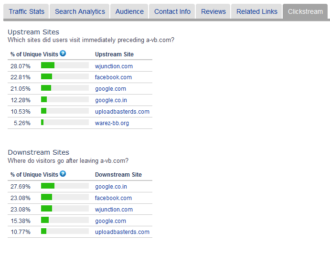Screen dimensions: 330x254
Task: Select the Audience tab
Action: point(129,11)
